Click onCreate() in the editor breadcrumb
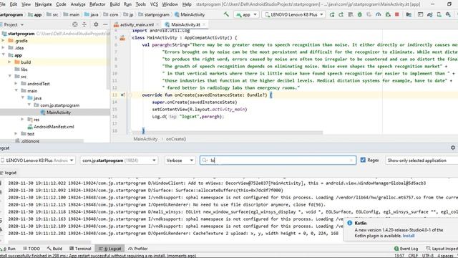The height and width of the screenshot is (258, 458). pyautogui.click(x=176, y=139)
